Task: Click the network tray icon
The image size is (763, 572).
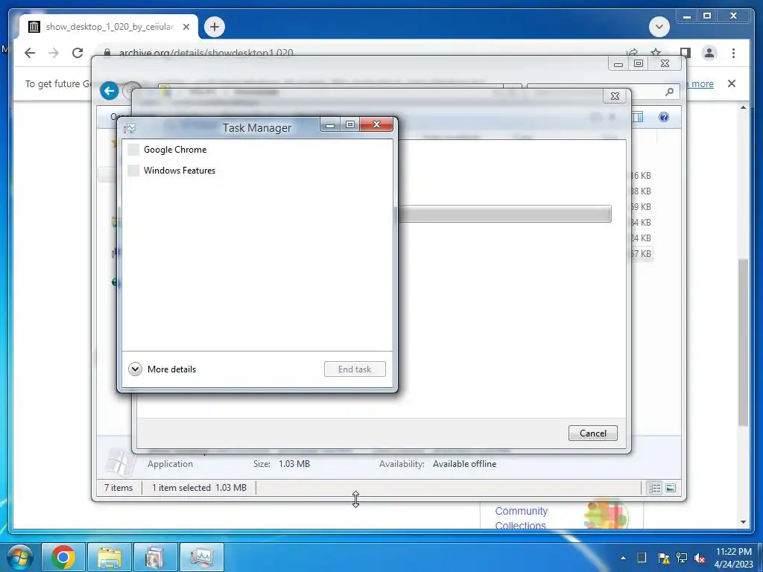Action: (x=682, y=558)
